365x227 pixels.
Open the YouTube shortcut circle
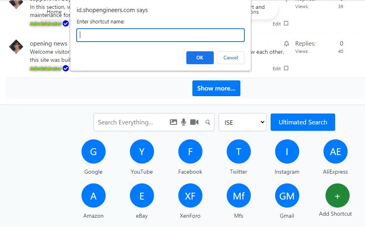pyautogui.click(x=142, y=151)
